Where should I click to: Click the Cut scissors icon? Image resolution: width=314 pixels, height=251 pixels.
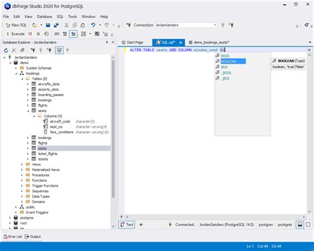(66, 25)
